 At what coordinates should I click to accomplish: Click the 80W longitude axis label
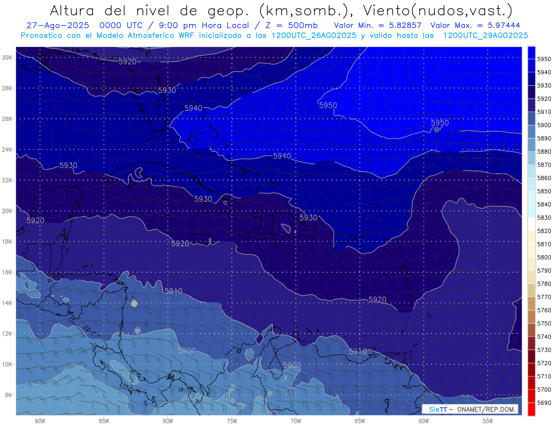coord(168,421)
